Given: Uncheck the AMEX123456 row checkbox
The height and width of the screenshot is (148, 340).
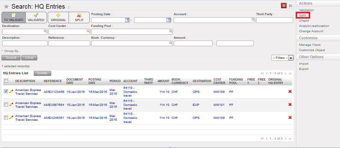Looking at the screenshot, I should tap(6, 92).
